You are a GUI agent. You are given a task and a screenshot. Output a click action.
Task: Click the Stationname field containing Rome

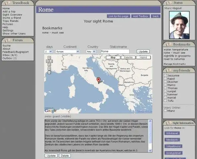[115, 51]
